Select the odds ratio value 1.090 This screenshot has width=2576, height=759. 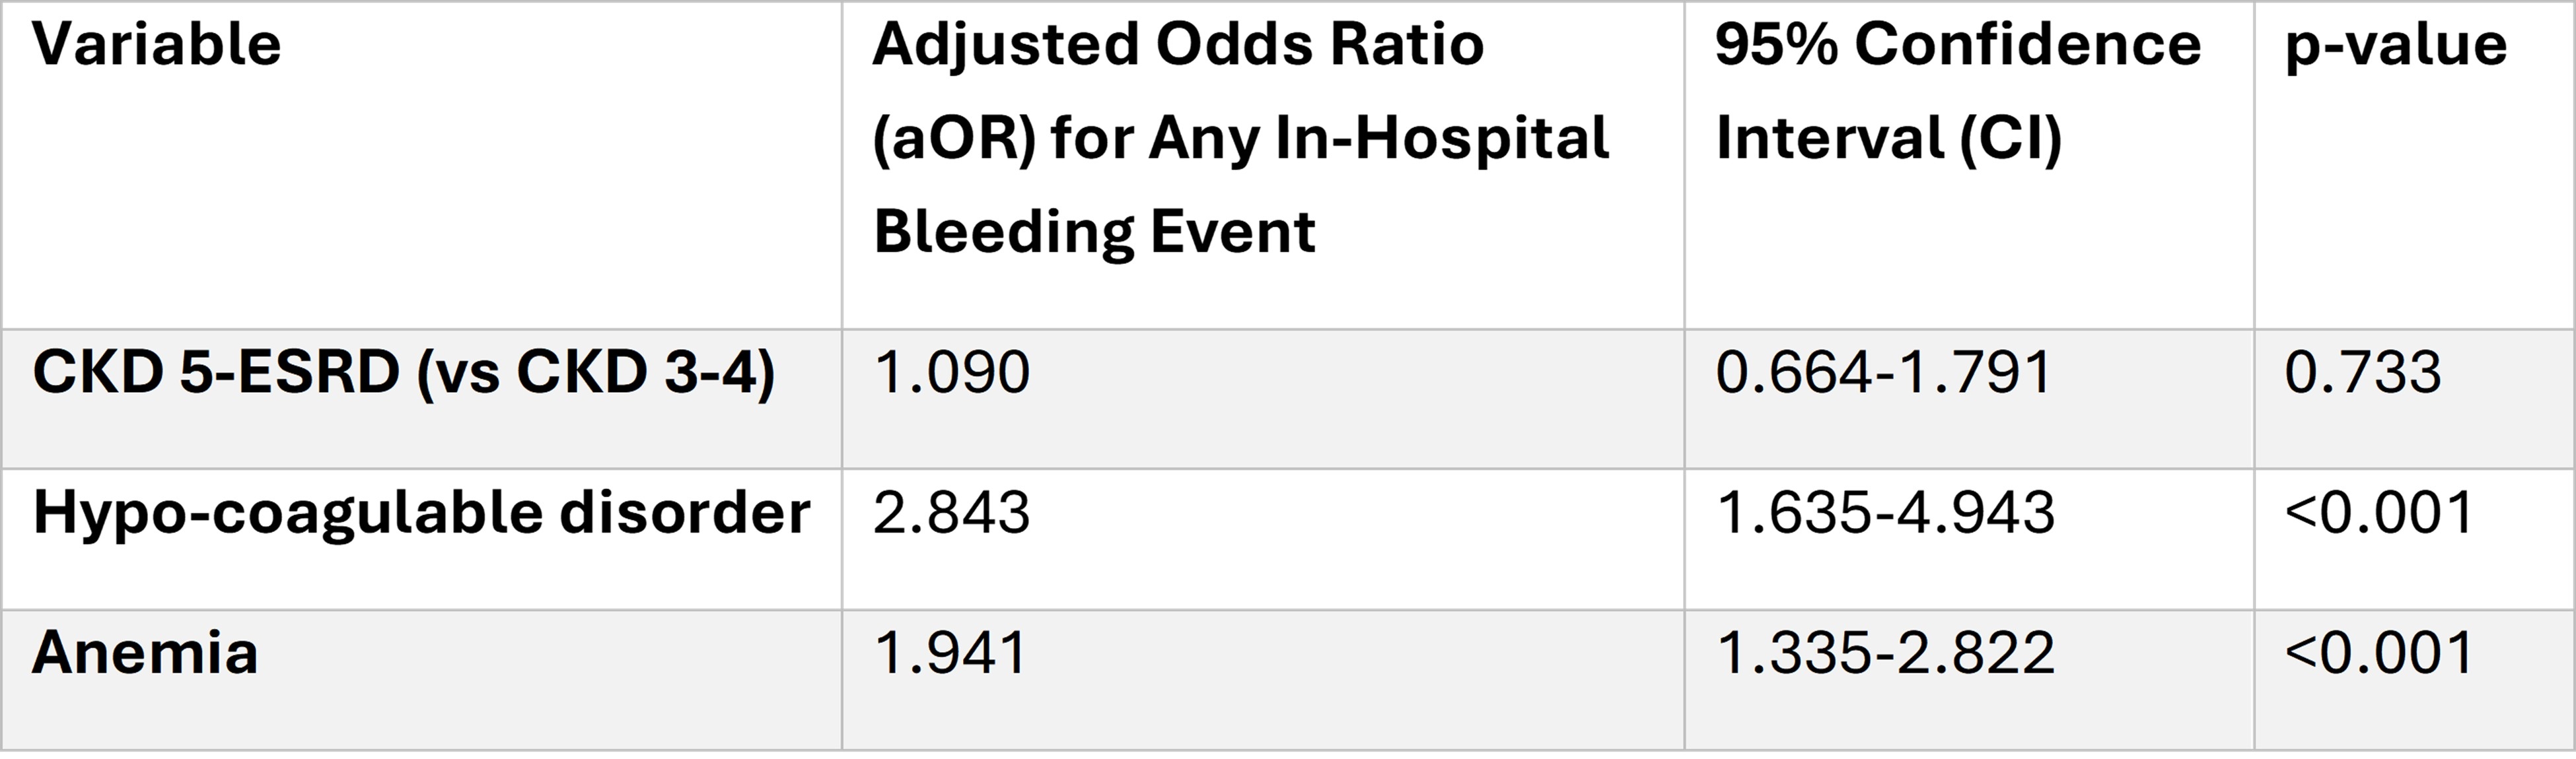tap(951, 374)
